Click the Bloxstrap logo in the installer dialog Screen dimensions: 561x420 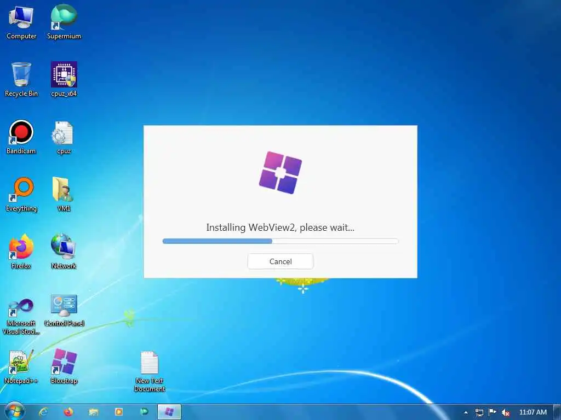coord(280,173)
